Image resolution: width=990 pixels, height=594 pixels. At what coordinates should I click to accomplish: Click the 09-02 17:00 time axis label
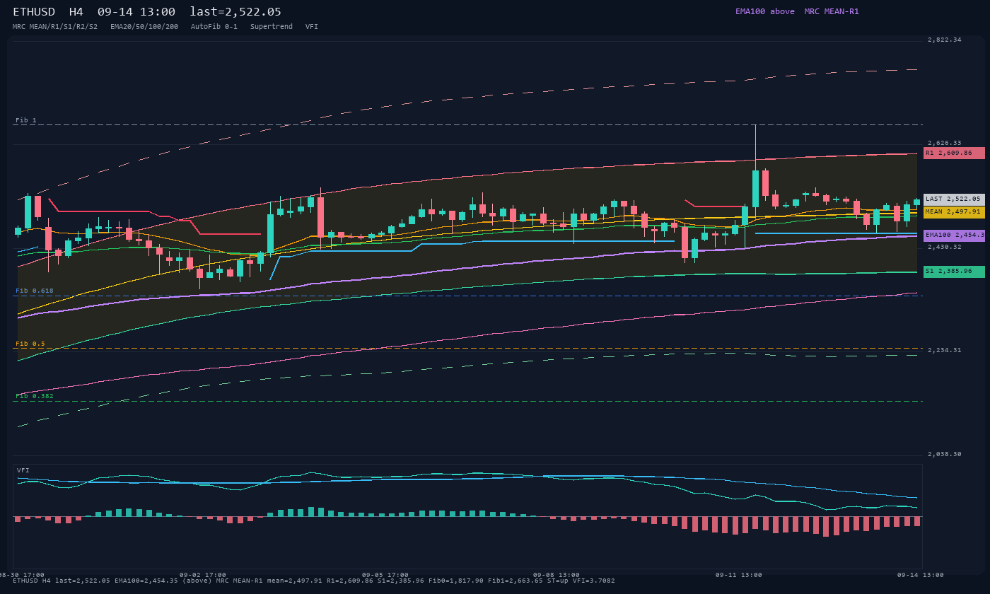[x=203, y=575]
